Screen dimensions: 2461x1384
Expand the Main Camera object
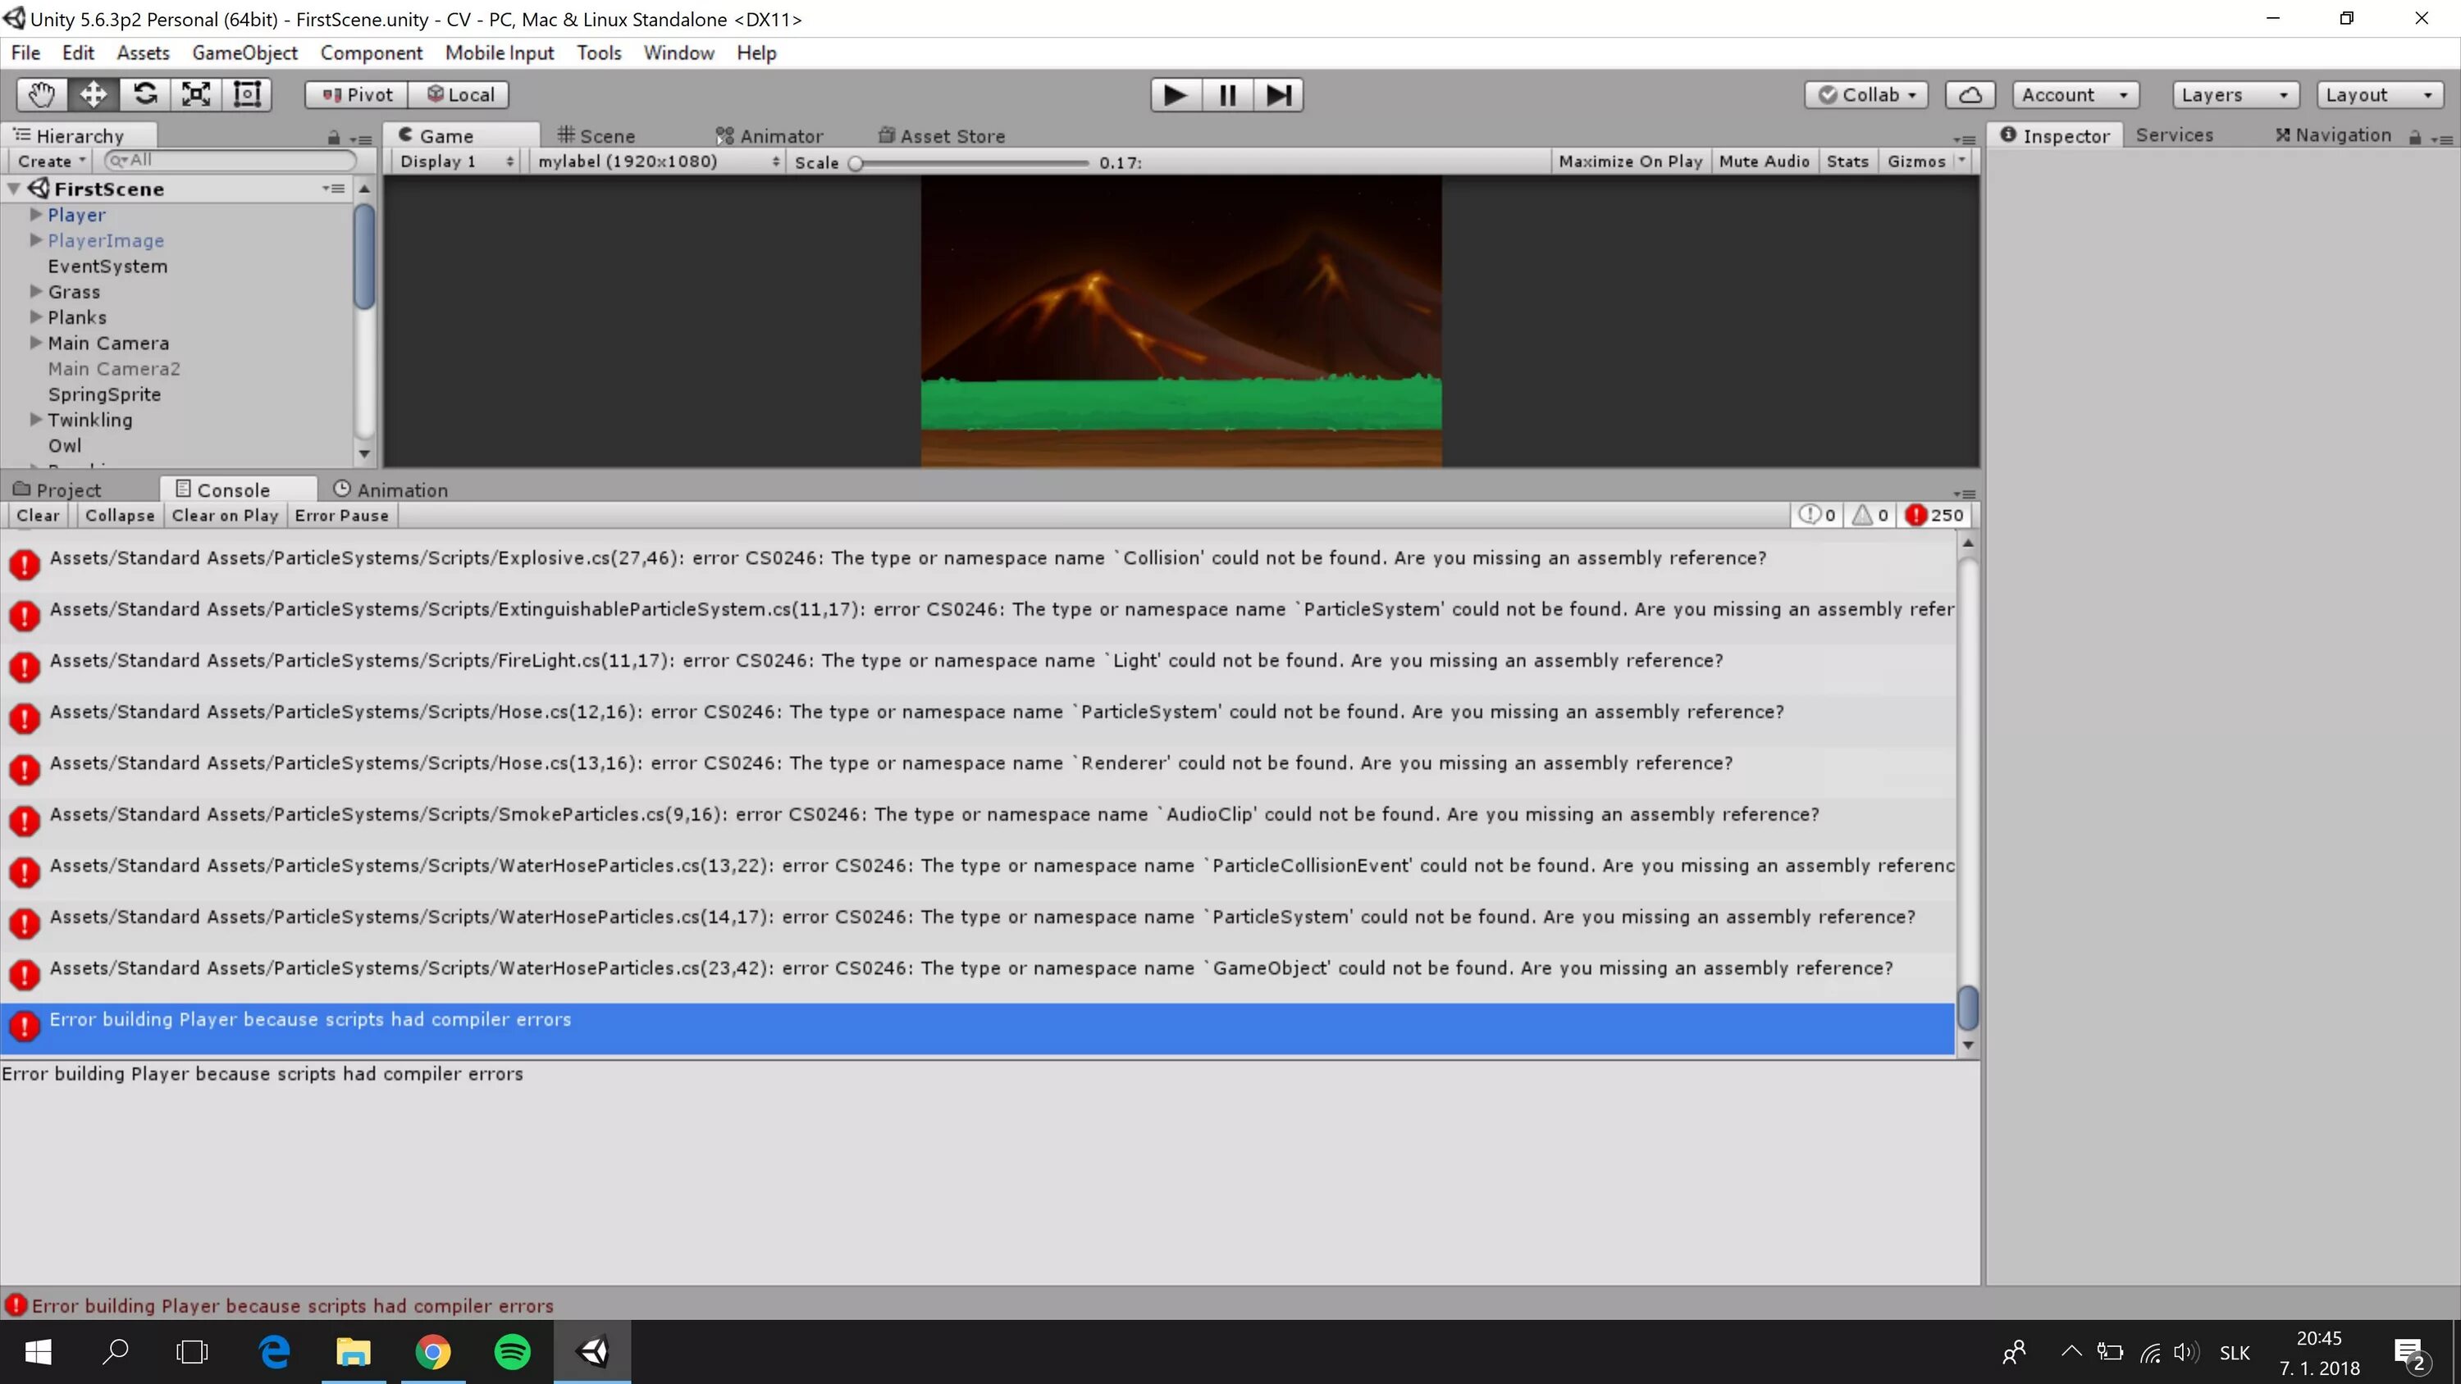click(35, 342)
